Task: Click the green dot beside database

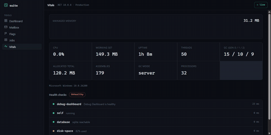Action: pos(54,122)
